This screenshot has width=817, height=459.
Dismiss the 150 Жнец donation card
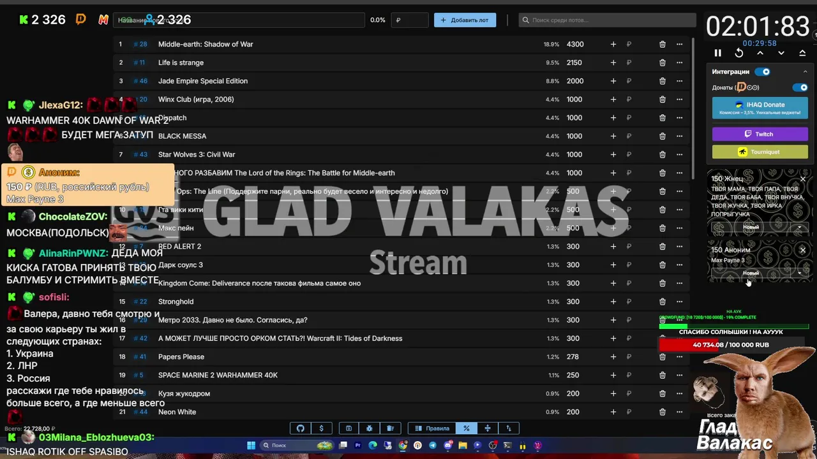pyautogui.click(x=802, y=179)
